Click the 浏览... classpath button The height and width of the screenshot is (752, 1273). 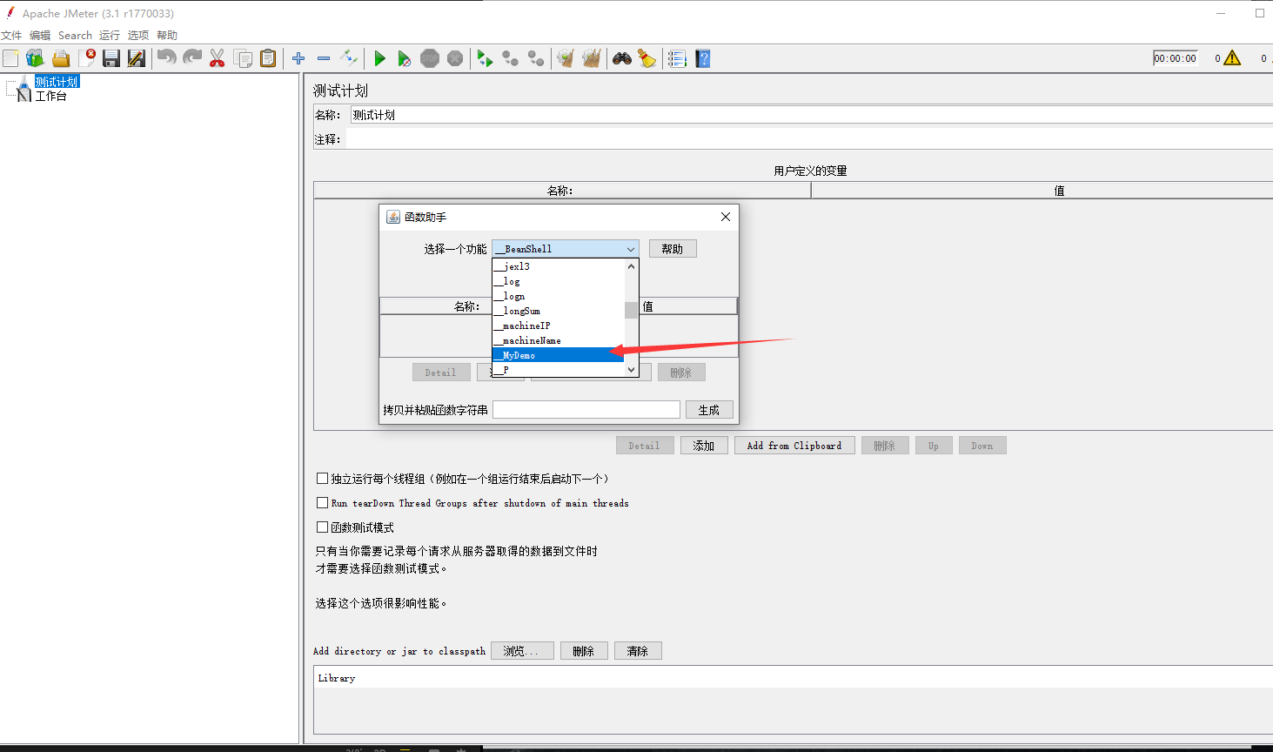522,651
